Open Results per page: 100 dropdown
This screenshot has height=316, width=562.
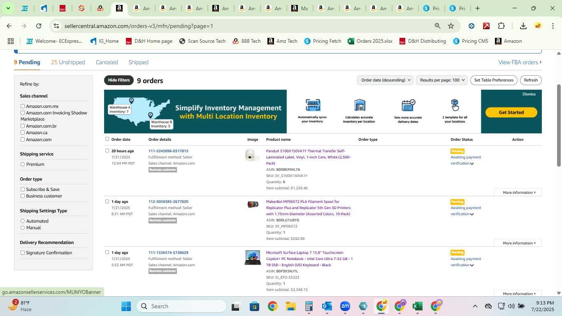pos(442,80)
